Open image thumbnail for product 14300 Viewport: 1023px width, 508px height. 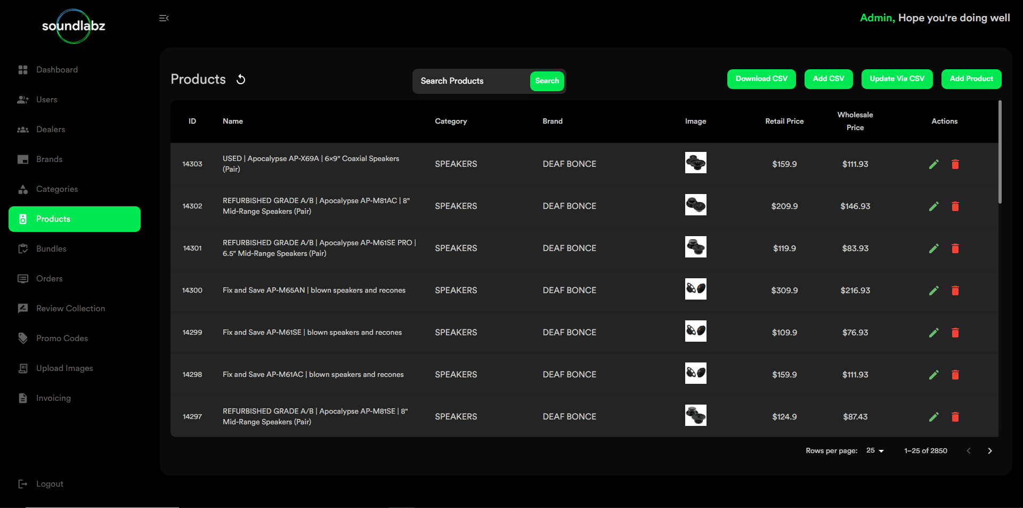pos(695,289)
